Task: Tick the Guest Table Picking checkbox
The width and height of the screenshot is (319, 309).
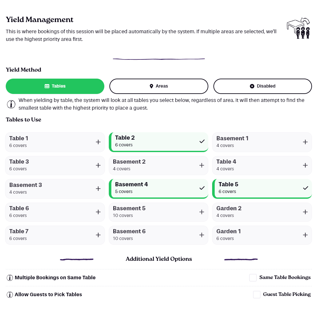Action: tap(257, 295)
